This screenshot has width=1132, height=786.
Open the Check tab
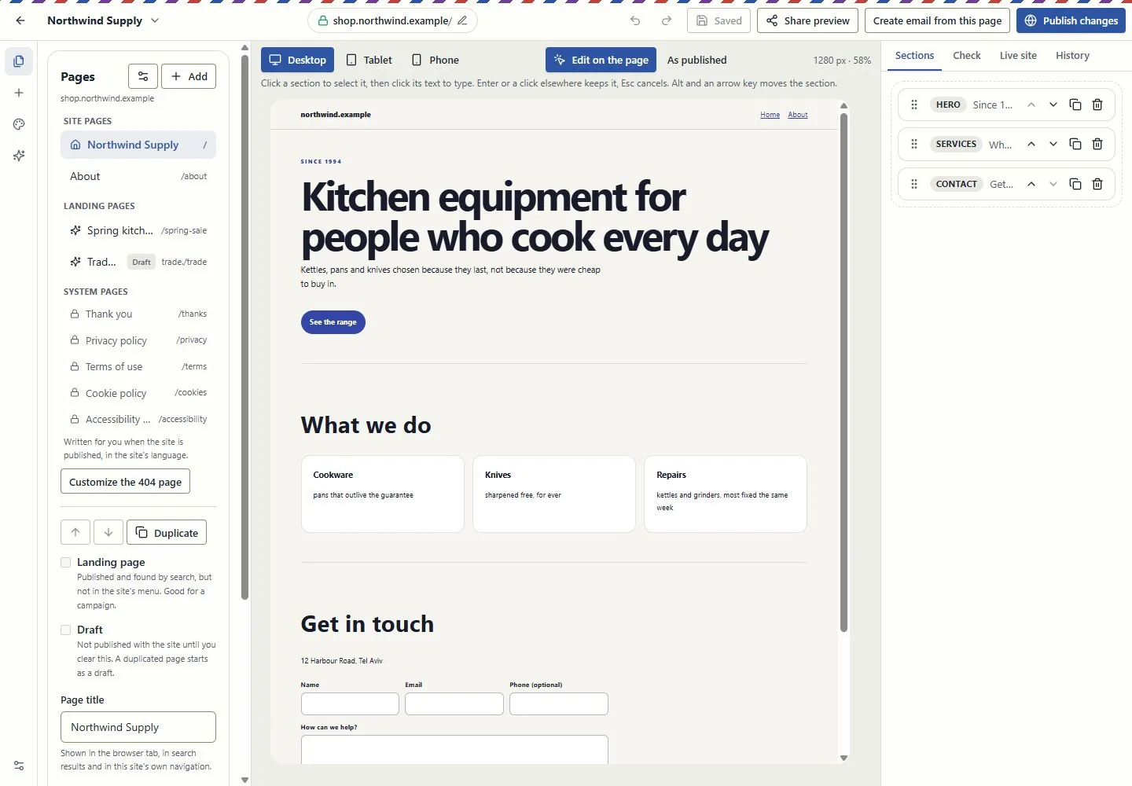point(967,56)
